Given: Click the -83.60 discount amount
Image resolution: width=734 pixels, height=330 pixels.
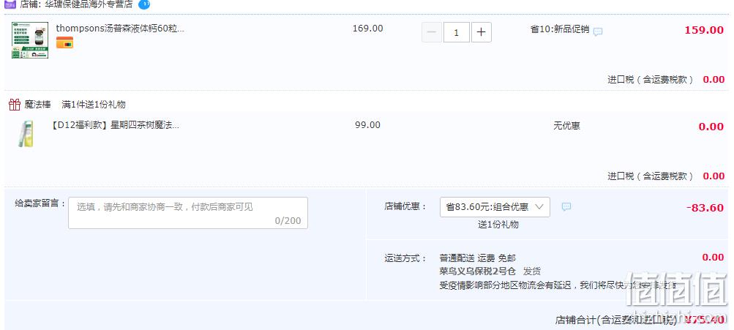Looking at the screenshot, I should tap(705, 208).
